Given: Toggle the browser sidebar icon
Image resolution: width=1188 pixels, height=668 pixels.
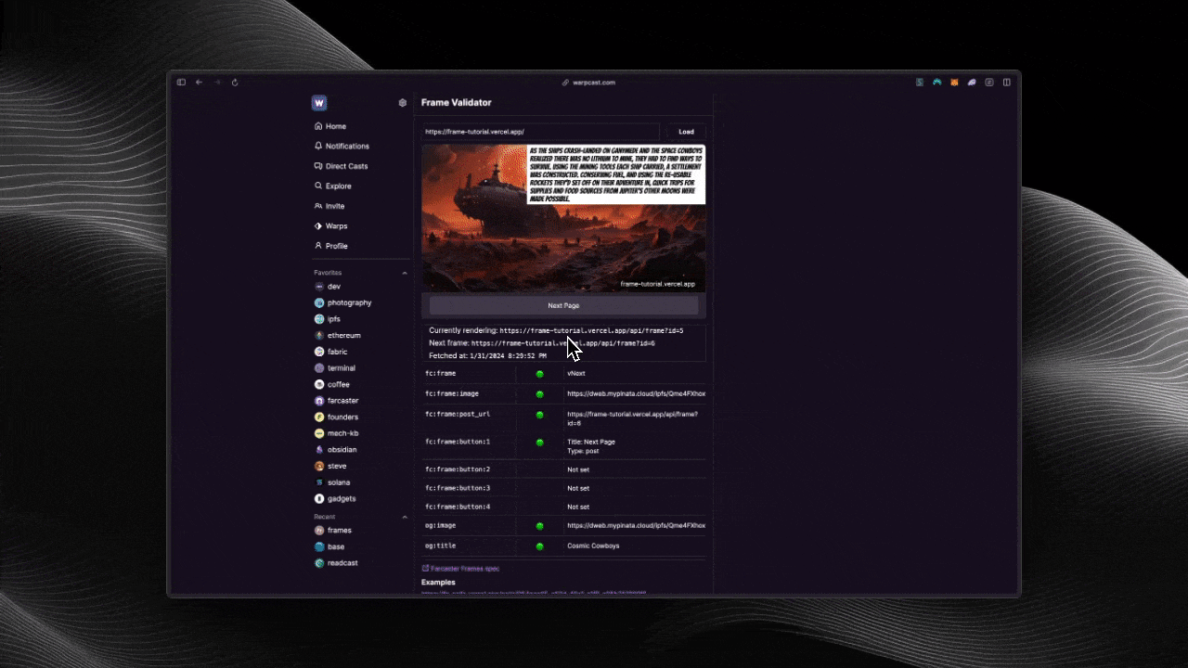Looking at the screenshot, I should click(181, 83).
